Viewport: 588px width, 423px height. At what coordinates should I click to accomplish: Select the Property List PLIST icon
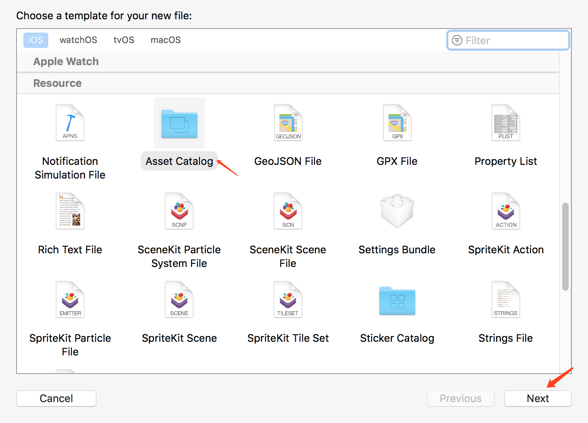coord(506,123)
